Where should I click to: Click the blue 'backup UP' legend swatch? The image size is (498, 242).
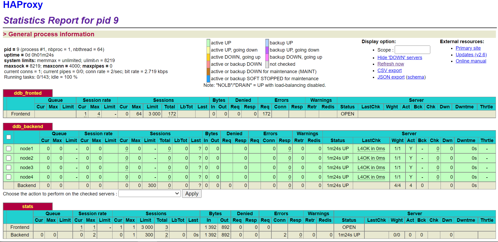pos(267,43)
